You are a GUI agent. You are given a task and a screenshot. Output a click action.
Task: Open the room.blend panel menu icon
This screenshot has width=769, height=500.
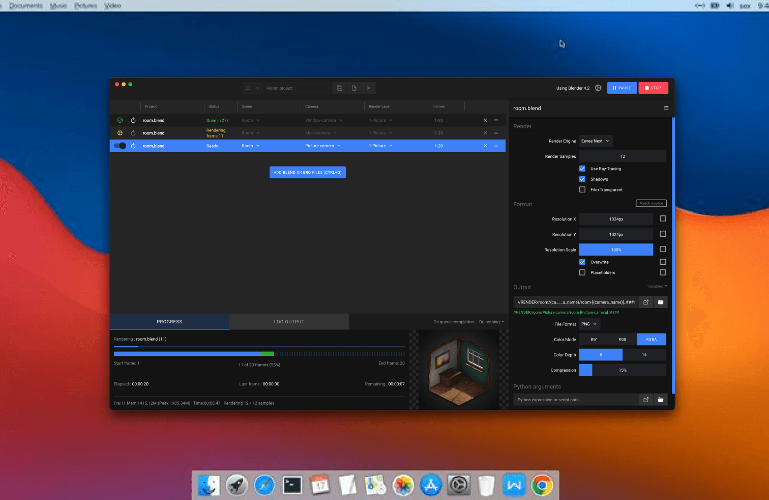(x=666, y=108)
